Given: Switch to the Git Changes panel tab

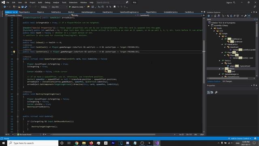Looking at the screenshot, I should [227, 81].
